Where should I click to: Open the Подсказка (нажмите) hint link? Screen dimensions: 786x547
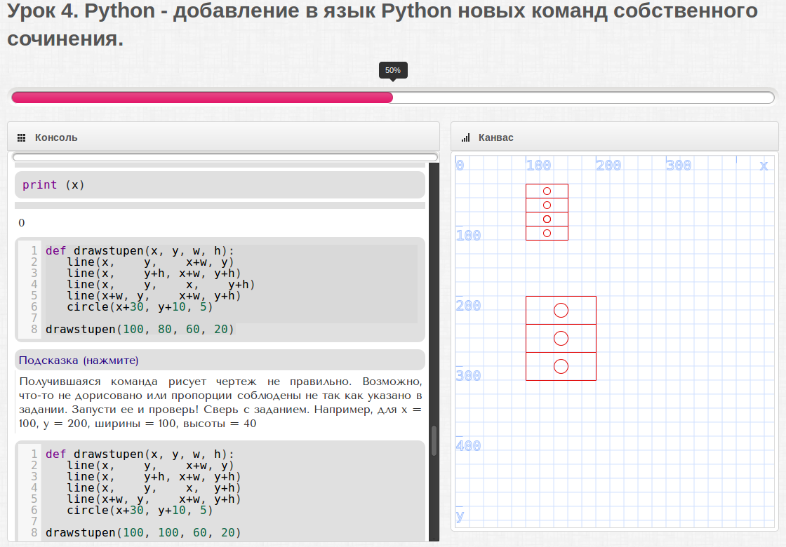79,360
